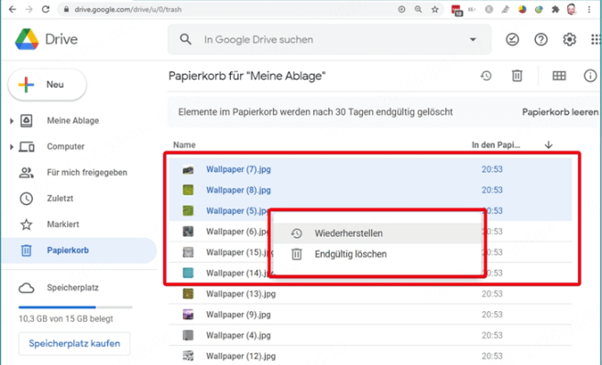Sort by the Name column header

[184, 145]
